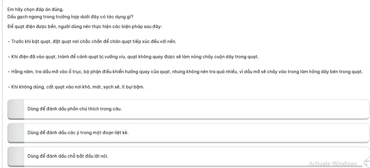Click the dash before 'Trước khi bật quạt'
Viewport: 370px width, 168px height.
click(9, 41)
